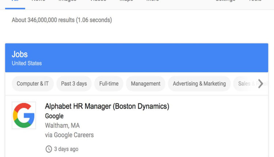Open the Settings menu in the search bar
The width and height of the screenshot is (274, 157).
click(x=225, y=1)
